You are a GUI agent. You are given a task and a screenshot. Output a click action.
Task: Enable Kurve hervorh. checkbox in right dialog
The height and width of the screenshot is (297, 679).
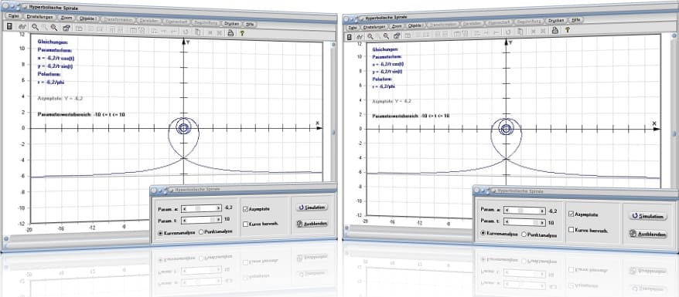pos(571,230)
